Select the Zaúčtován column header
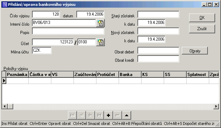This screenshot has height=128, width=221. point(85,75)
